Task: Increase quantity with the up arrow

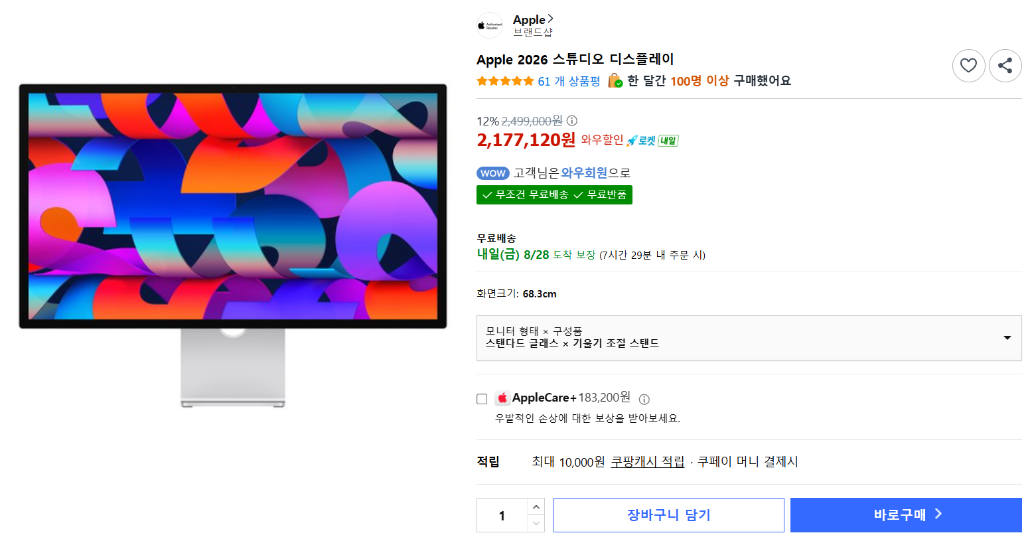Action: 536,507
